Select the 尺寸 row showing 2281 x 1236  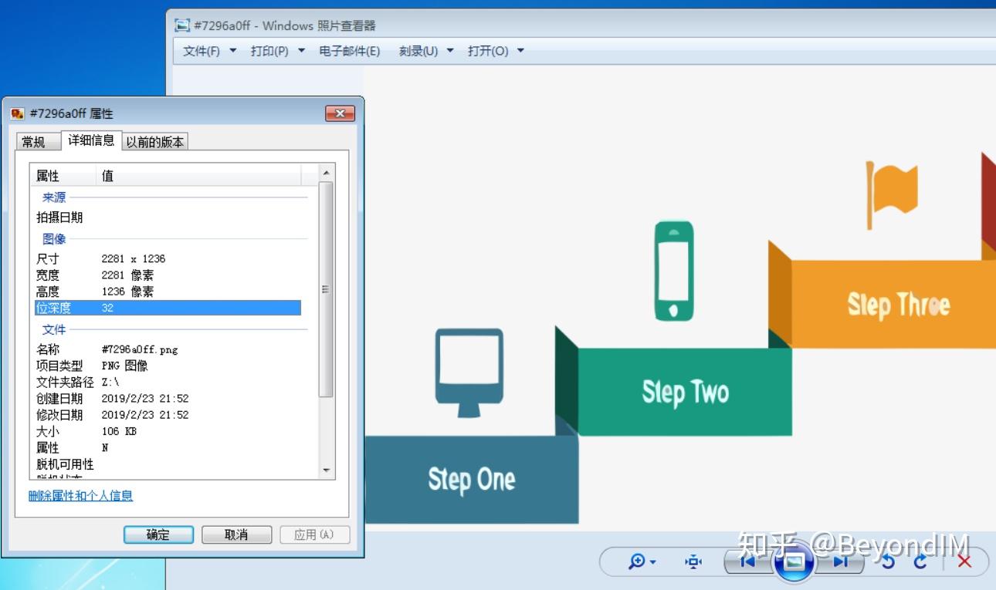tap(168, 258)
